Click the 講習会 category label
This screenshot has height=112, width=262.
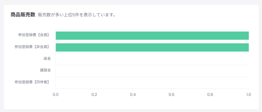click(x=45, y=70)
